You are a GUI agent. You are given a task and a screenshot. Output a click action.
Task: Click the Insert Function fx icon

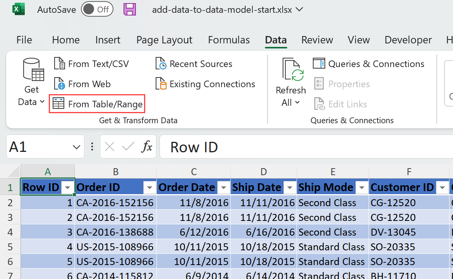point(147,147)
